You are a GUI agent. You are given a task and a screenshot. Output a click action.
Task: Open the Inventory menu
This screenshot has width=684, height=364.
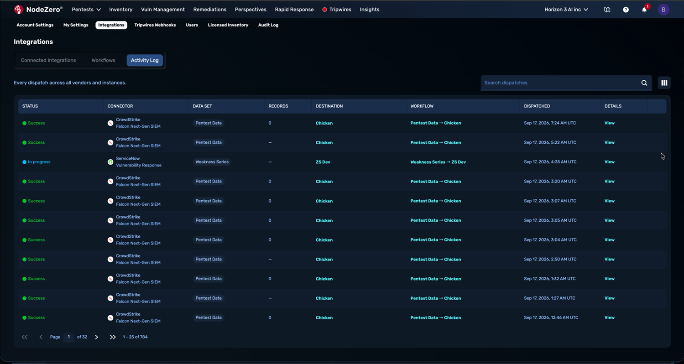(121, 10)
